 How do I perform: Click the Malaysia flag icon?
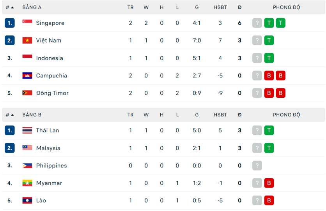pos(27,148)
